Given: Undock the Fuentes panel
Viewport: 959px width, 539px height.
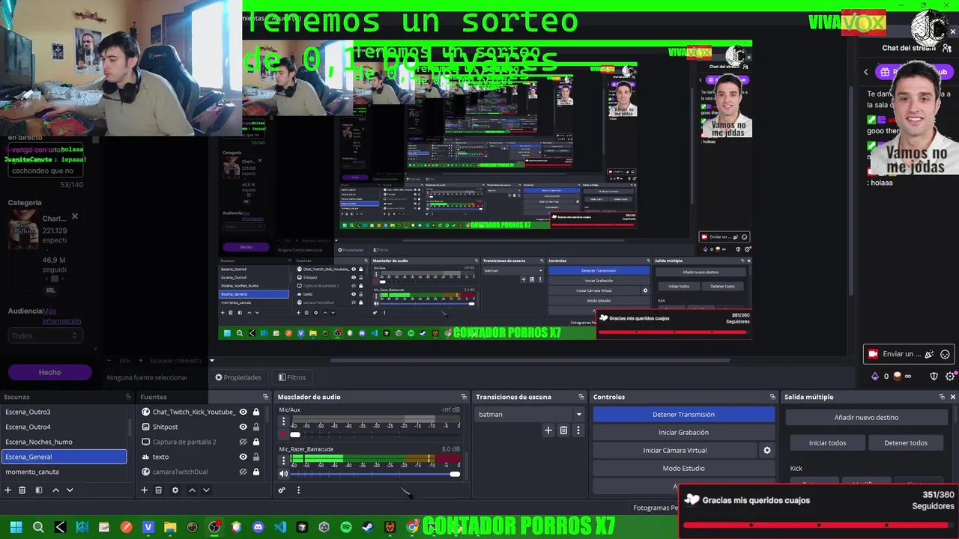Looking at the screenshot, I should click(265, 397).
